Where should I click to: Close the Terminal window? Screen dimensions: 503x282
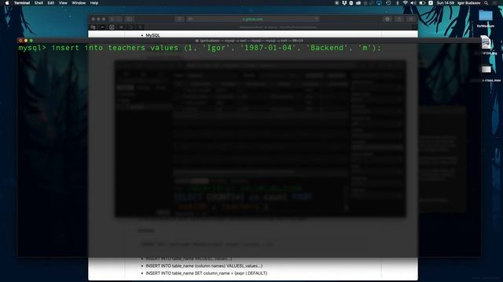point(20,41)
